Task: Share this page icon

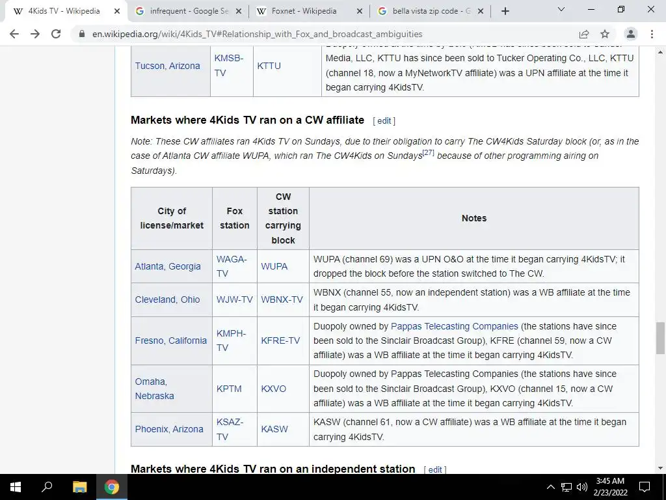Action: [584, 34]
